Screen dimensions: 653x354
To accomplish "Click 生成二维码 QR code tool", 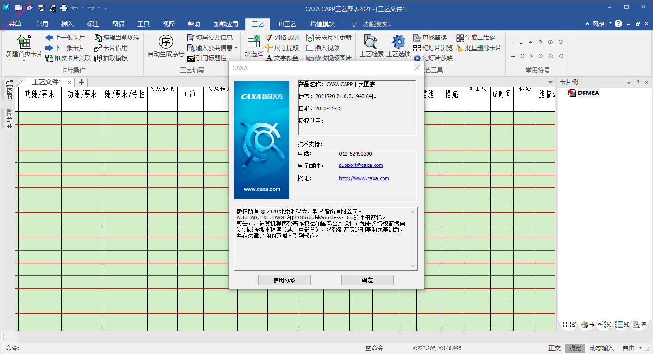I will (x=476, y=37).
